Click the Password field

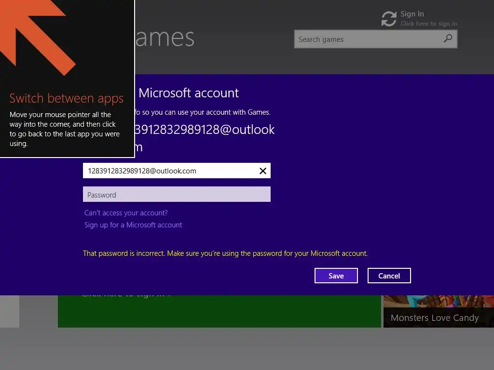pyautogui.click(x=177, y=195)
